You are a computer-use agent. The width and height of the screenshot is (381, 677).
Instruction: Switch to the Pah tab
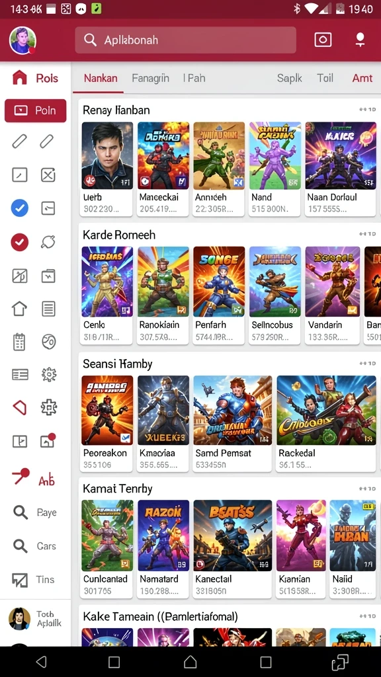click(x=194, y=78)
